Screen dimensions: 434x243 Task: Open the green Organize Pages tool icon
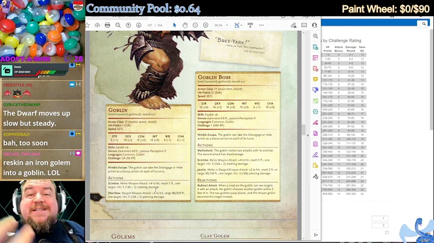(315, 101)
